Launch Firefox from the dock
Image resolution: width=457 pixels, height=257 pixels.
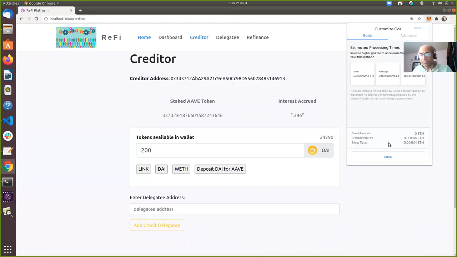(x=8, y=60)
